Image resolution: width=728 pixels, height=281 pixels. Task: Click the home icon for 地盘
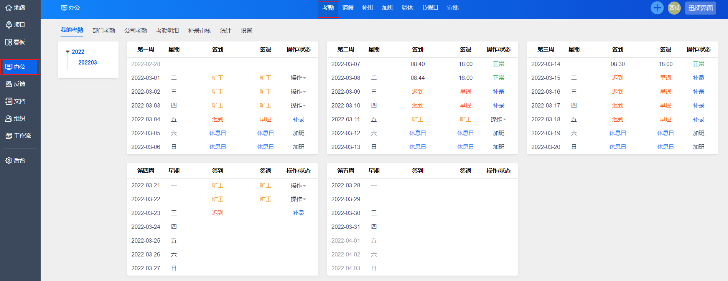point(8,8)
